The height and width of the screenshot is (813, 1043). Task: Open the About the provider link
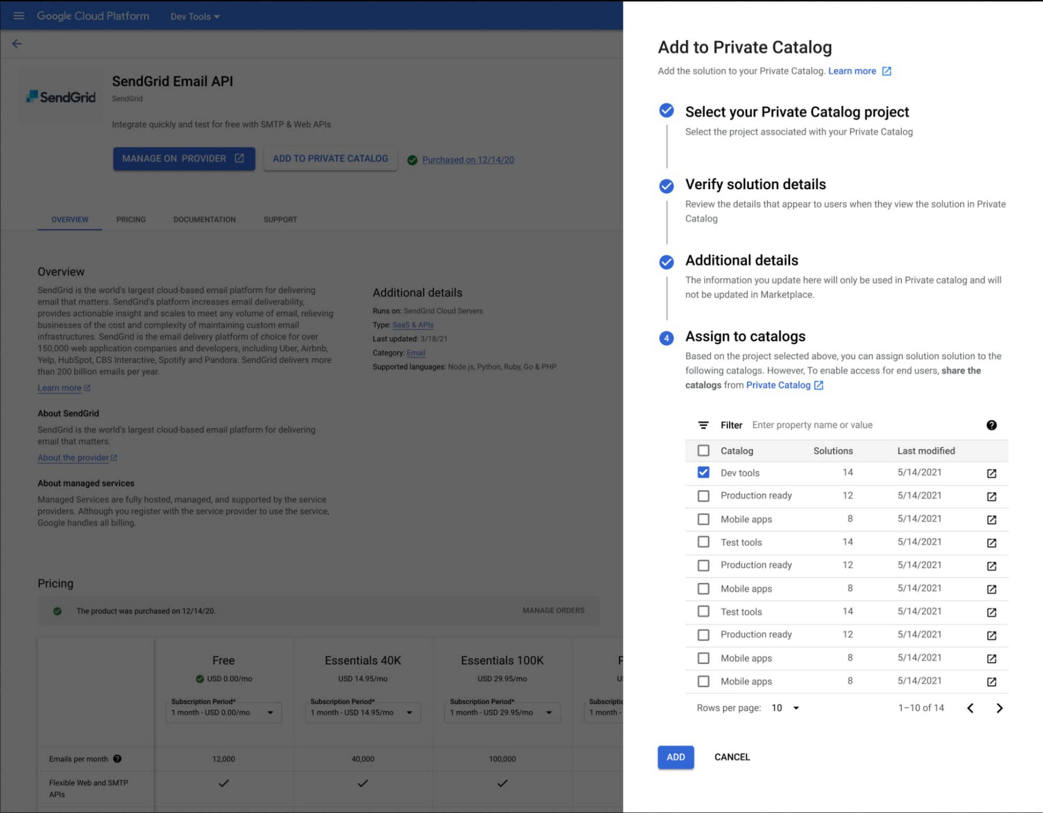click(73, 458)
